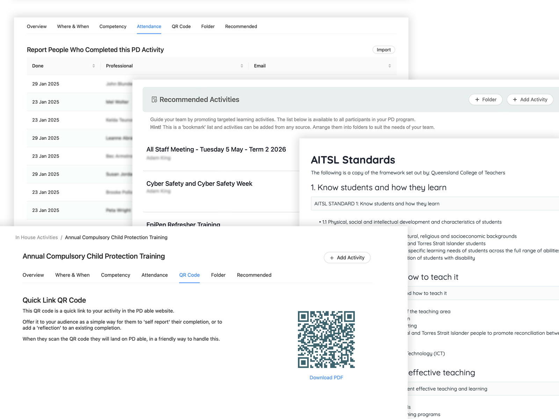This screenshot has width=559, height=419.
Task: Click Annual Compulsory Child Protection Training breadcrumb text
Action: click(x=116, y=237)
